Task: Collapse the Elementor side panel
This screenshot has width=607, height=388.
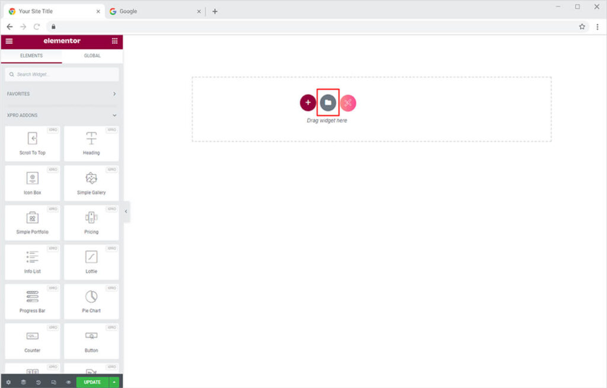Action: [x=126, y=211]
